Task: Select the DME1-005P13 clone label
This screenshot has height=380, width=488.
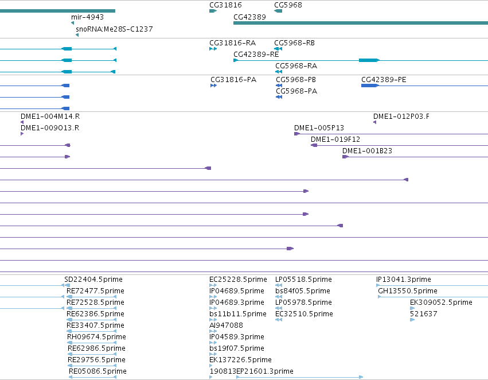Action: coord(319,128)
